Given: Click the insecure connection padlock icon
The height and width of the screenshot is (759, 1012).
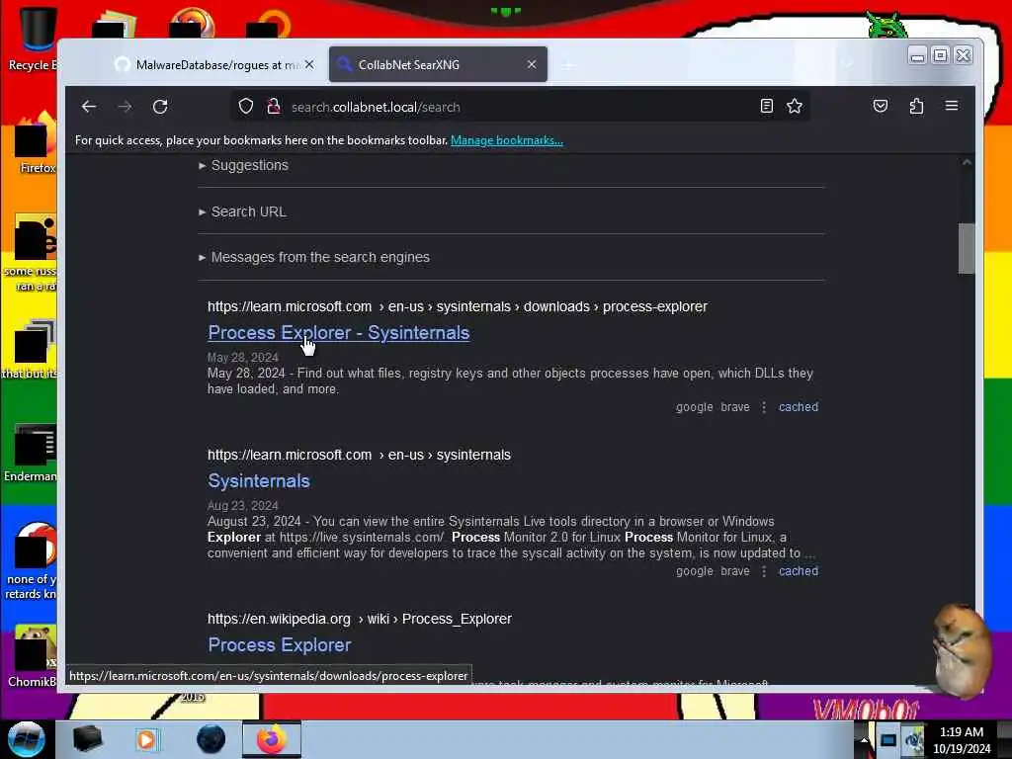Looking at the screenshot, I should click(x=274, y=107).
